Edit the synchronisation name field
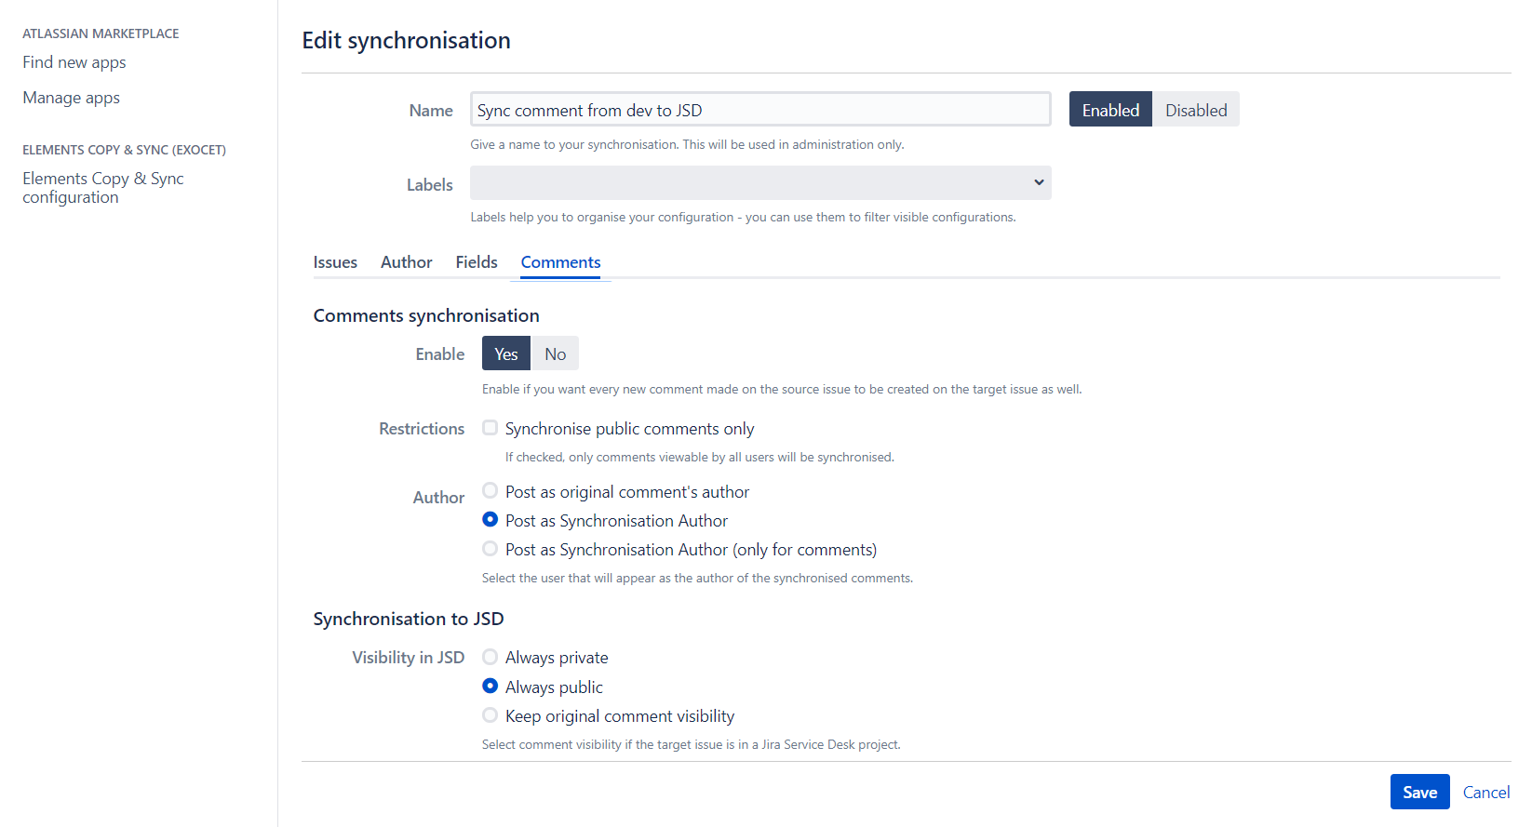1532x827 pixels. coord(759,109)
